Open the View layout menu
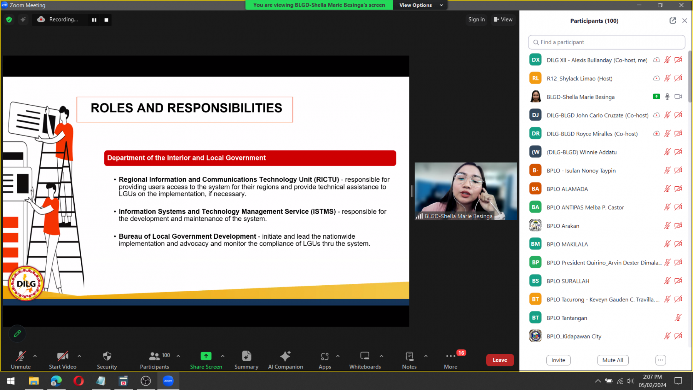The width and height of the screenshot is (693, 390). [x=503, y=20]
